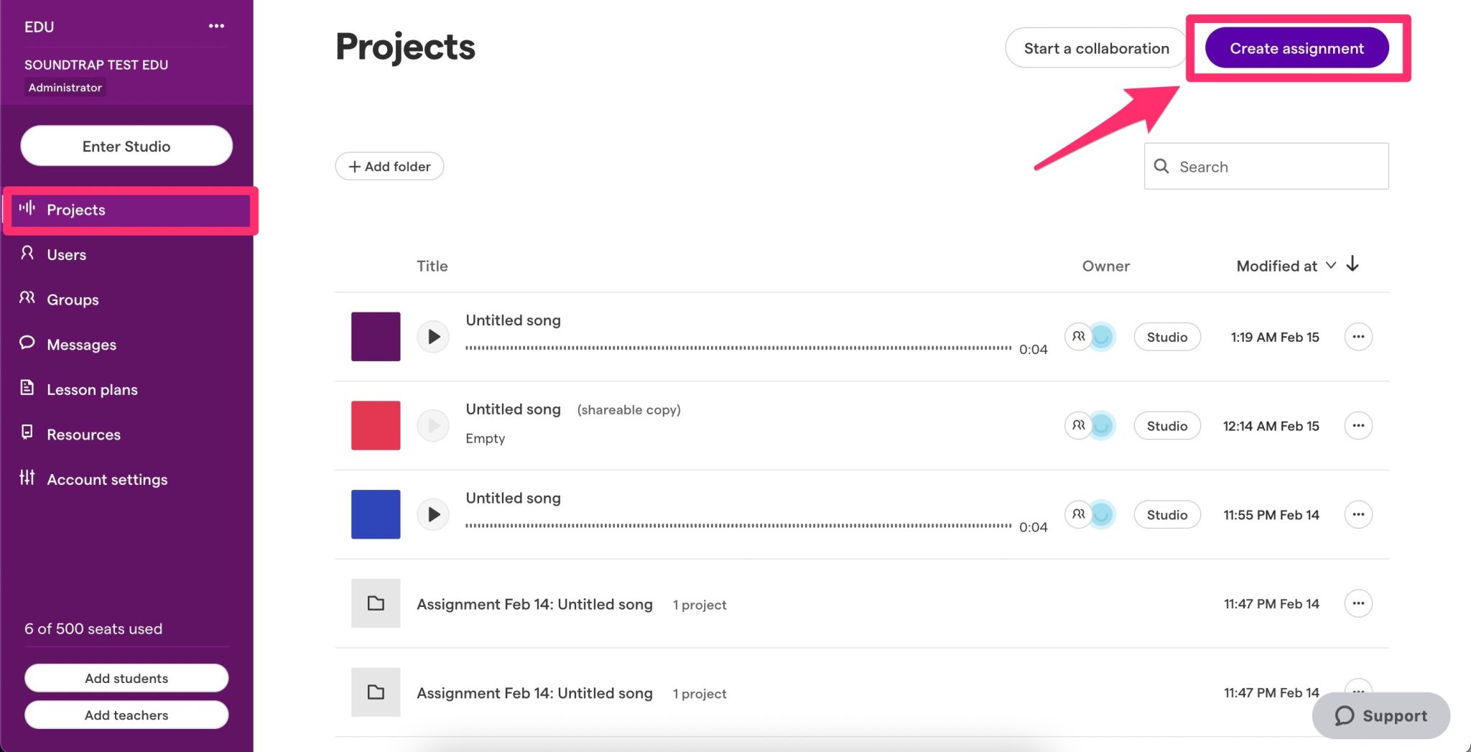
Task: Click the Groups icon in the sidebar
Action: (27, 299)
